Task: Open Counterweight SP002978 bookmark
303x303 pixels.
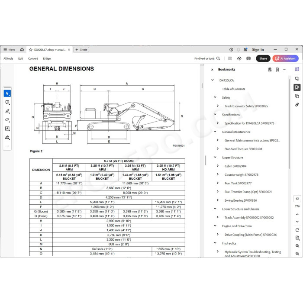Action: point(242,175)
